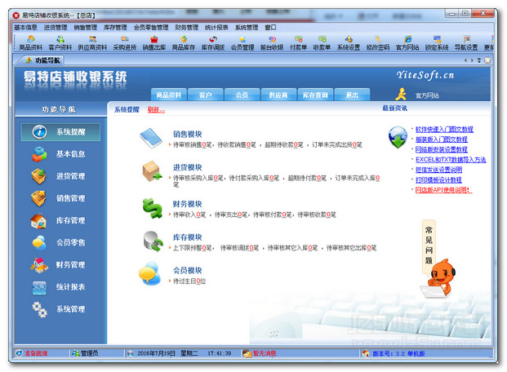
Task: Select 会员零售 in sidebar navigation
Action: [60, 242]
